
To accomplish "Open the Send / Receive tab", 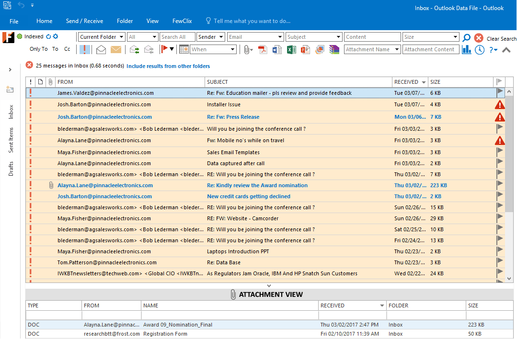I will coord(84,21).
